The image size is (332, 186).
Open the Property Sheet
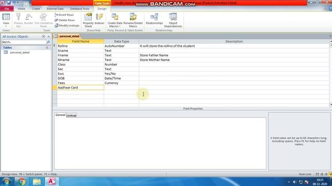click(x=88, y=20)
